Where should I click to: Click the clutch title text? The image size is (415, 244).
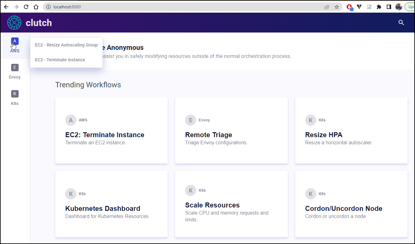(39, 23)
